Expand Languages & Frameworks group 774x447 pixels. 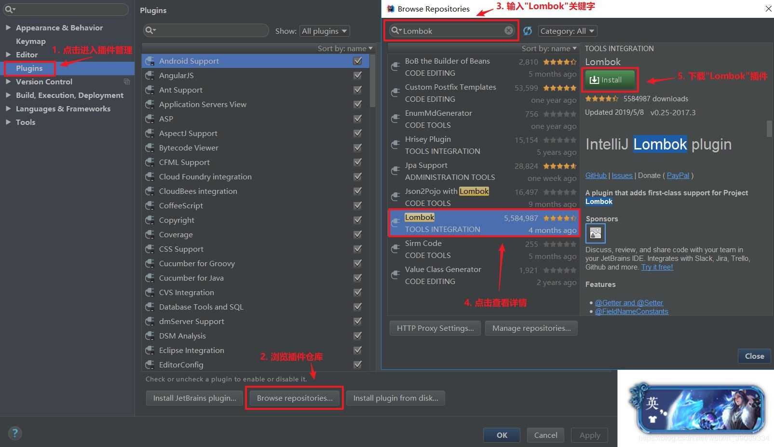click(x=8, y=108)
